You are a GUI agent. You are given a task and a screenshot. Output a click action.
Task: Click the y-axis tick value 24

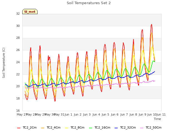tap(18, 62)
